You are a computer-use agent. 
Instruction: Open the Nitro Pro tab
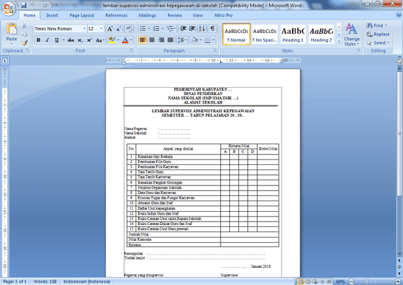tap(223, 15)
